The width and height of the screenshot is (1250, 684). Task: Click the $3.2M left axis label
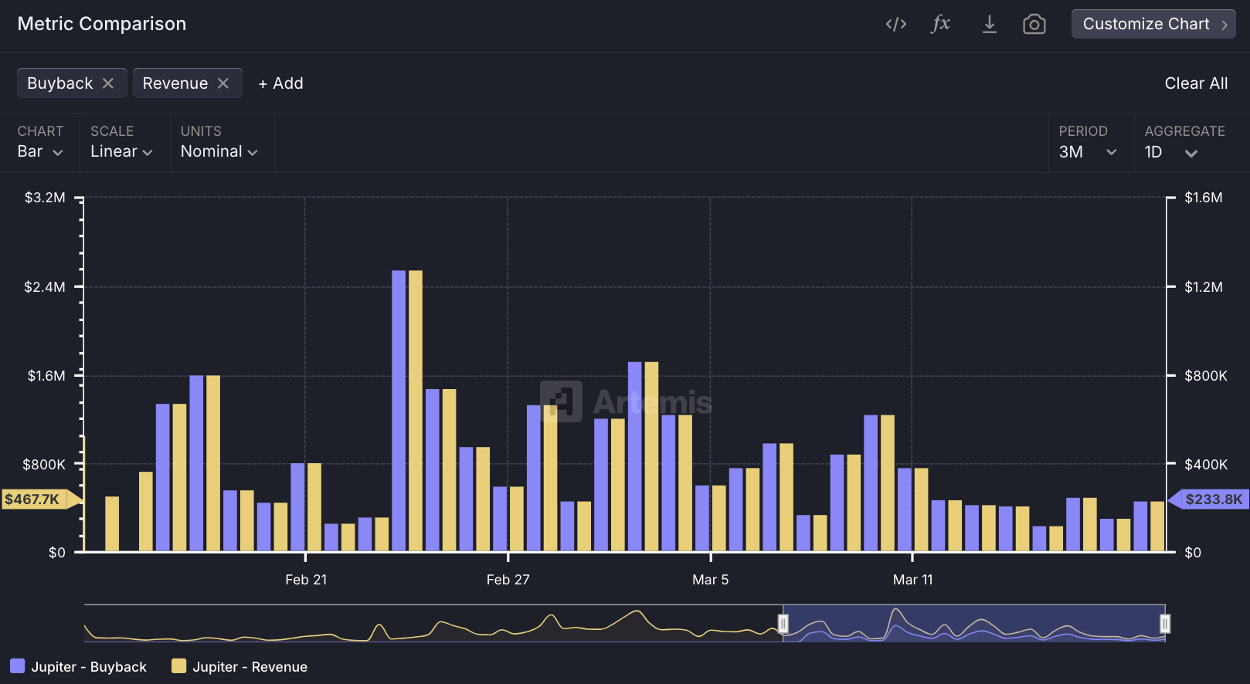tap(45, 198)
